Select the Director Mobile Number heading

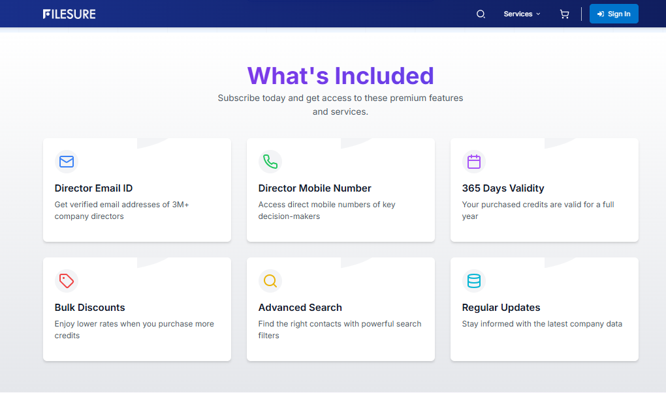click(x=315, y=188)
